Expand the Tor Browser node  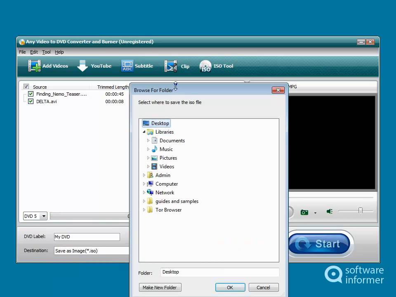144,210
